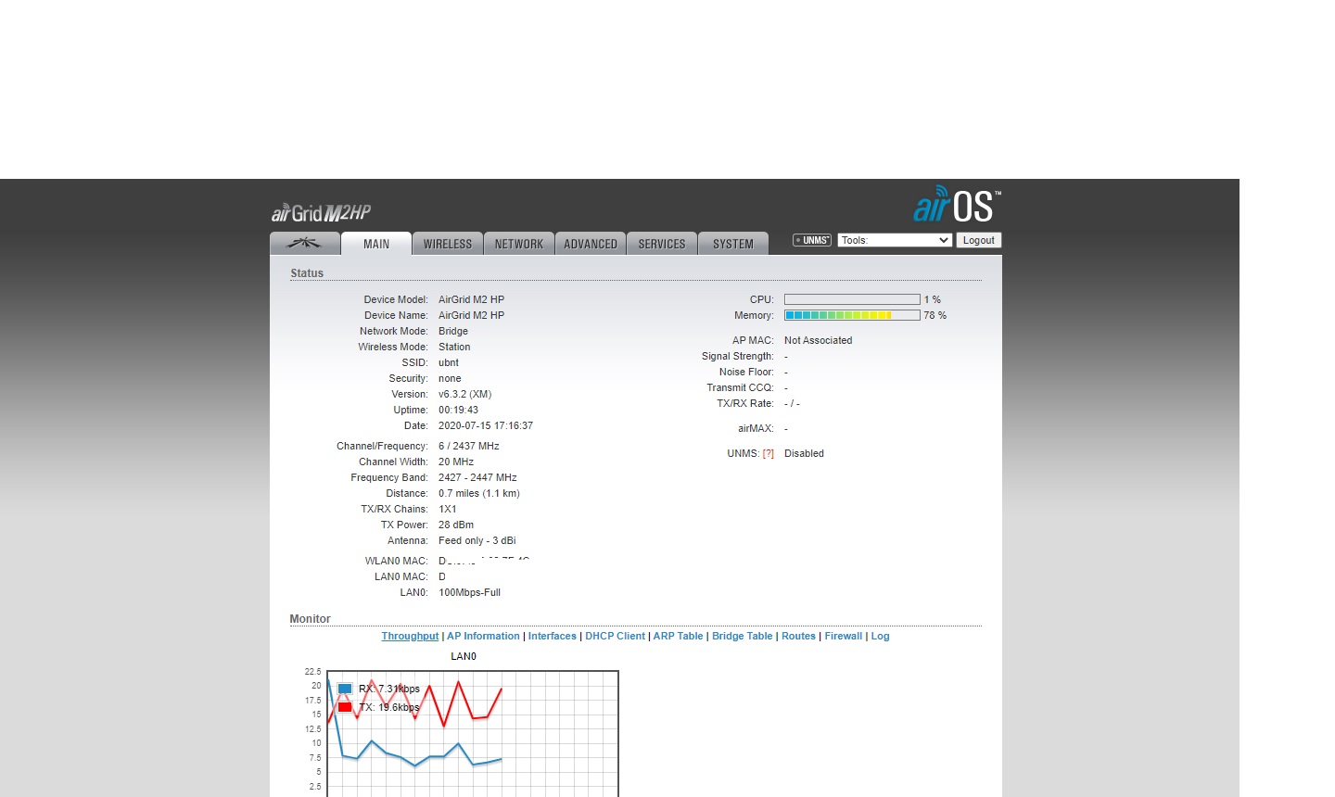Image resolution: width=1335 pixels, height=797 pixels.
Task: Click the TX Power value 28 dBm
Action: [456, 525]
